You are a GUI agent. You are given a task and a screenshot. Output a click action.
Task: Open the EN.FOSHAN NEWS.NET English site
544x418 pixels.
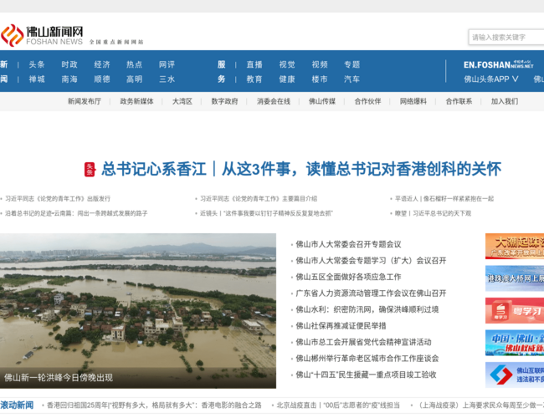pos(498,64)
